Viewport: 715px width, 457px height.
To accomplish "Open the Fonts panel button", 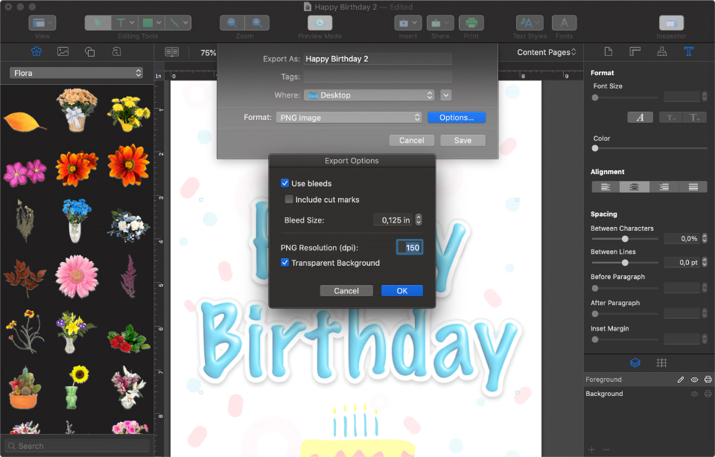I will [564, 23].
